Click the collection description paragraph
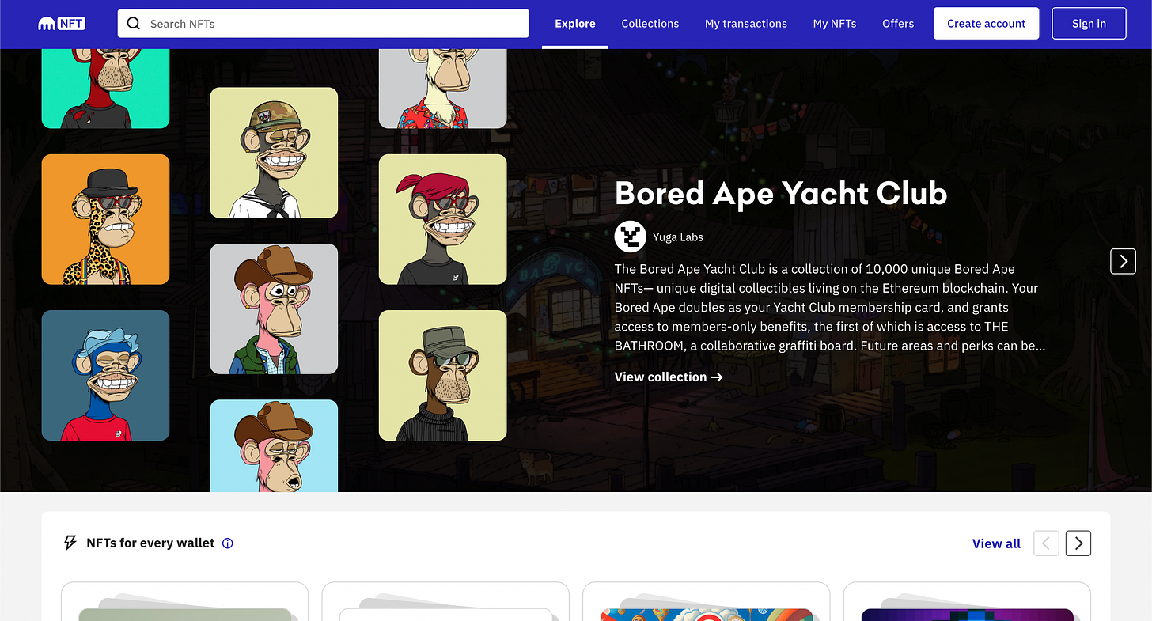This screenshot has width=1152, height=621. click(830, 308)
